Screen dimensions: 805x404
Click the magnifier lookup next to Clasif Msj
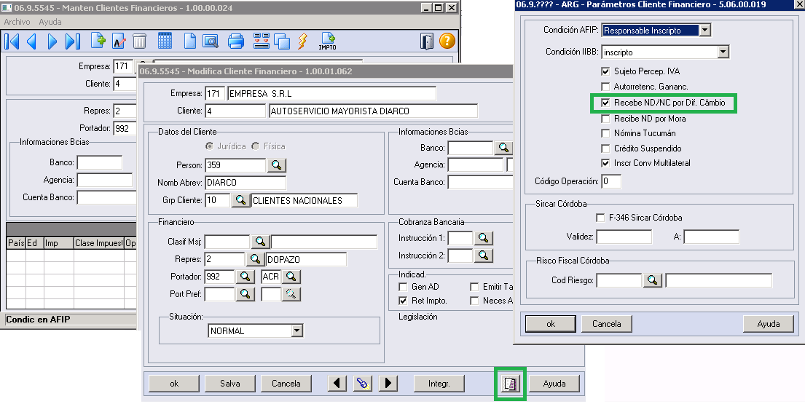pyautogui.click(x=260, y=242)
